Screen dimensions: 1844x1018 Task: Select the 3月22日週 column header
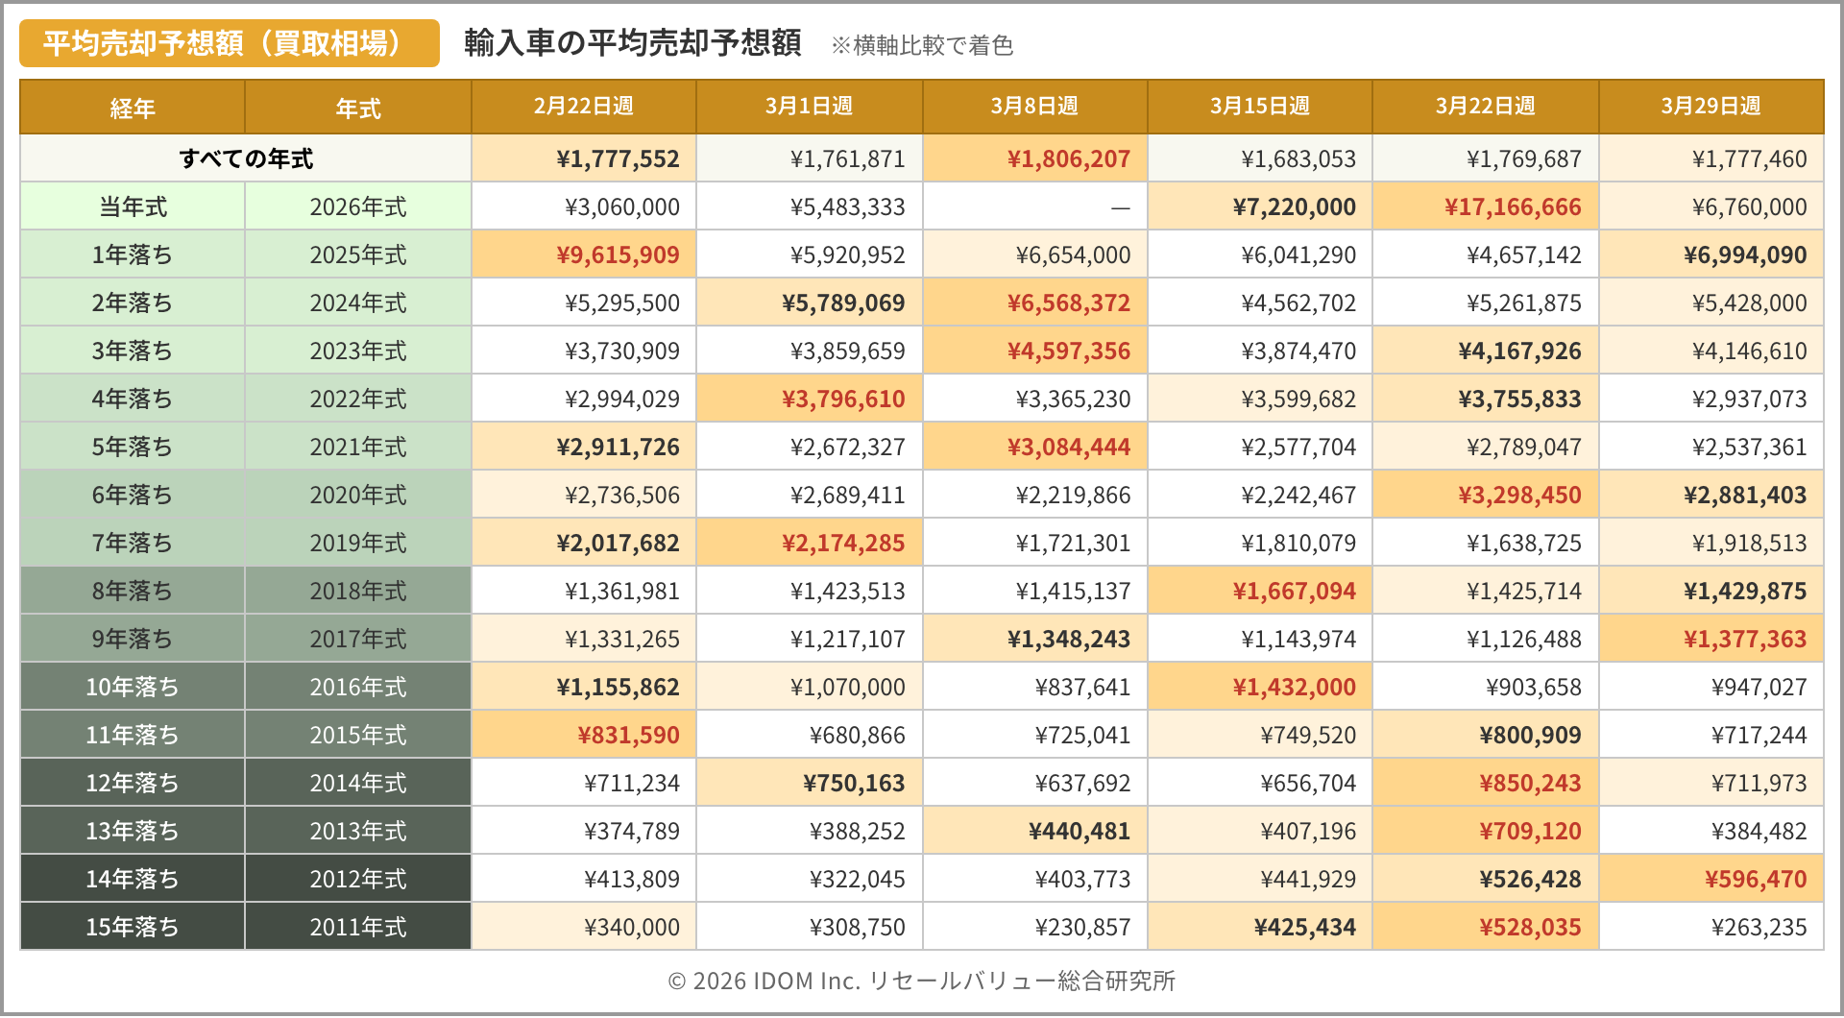(1485, 107)
